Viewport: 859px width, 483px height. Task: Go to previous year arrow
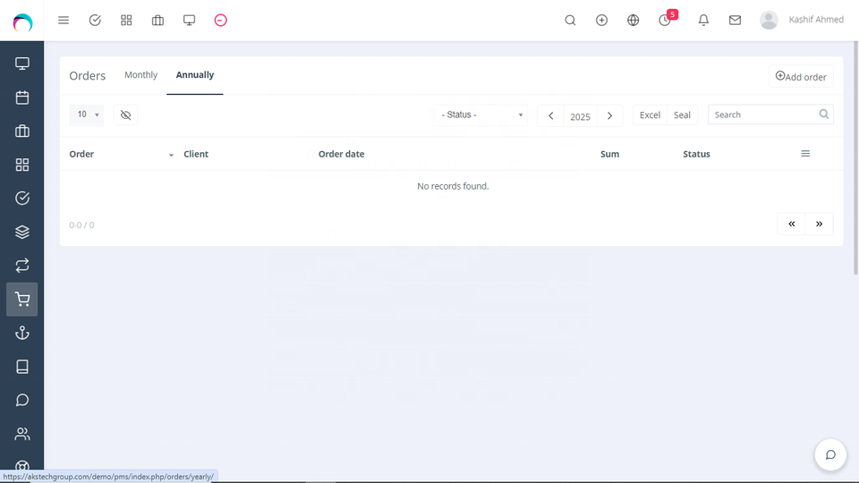tap(551, 115)
